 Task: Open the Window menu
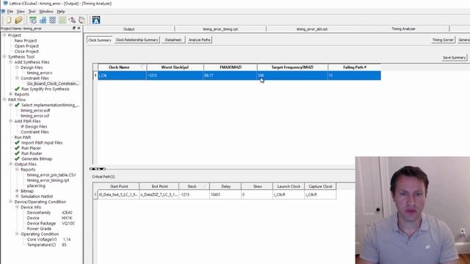click(46, 12)
